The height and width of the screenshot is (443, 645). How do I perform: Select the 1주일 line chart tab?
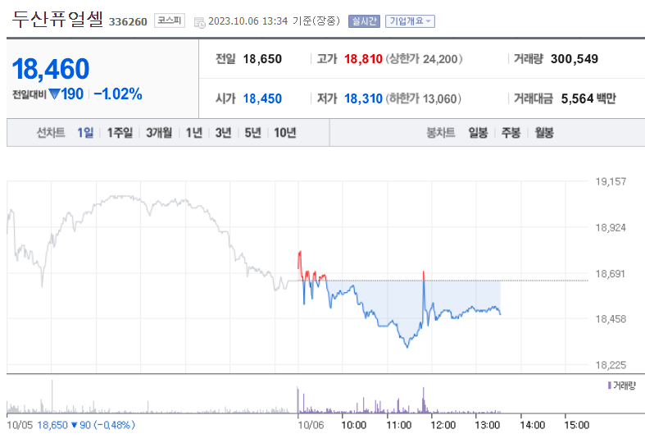[120, 133]
